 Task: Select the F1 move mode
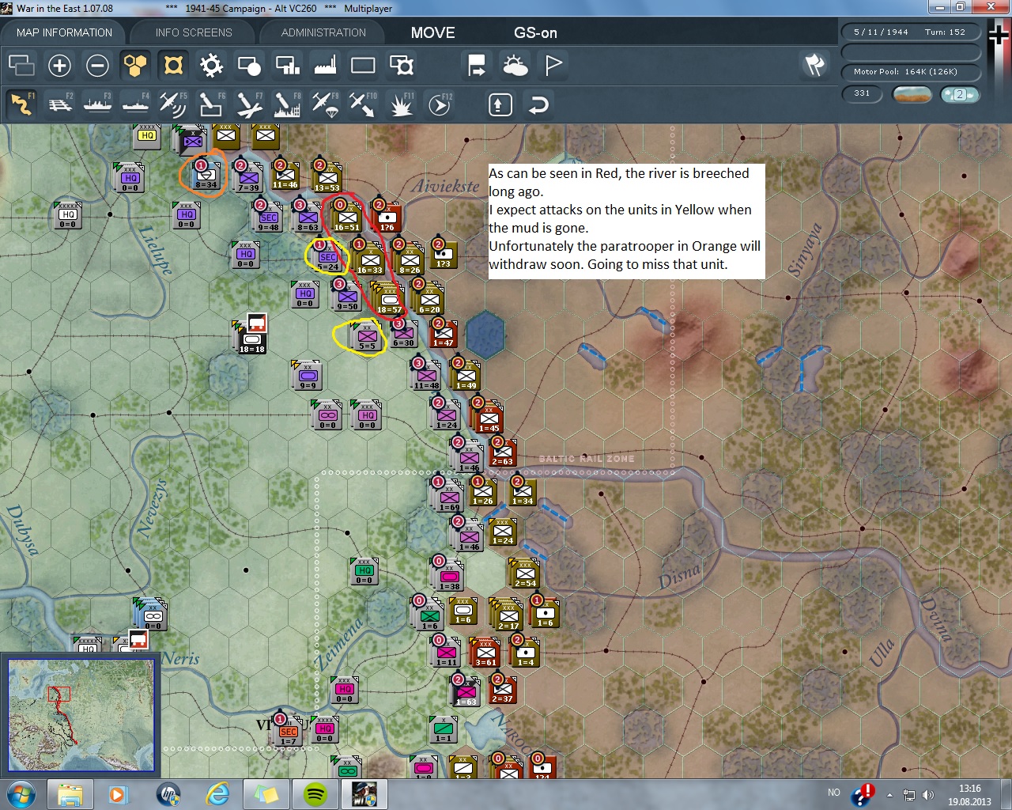point(21,104)
